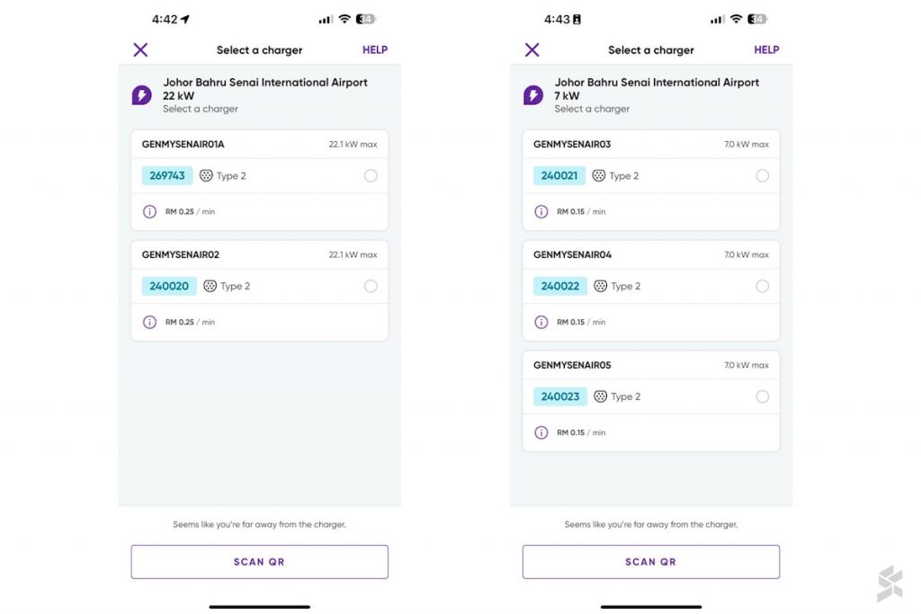Tap the GENMYSENAIR04 charger card header
Image resolution: width=921 pixels, height=614 pixels.
[x=651, y=255]
